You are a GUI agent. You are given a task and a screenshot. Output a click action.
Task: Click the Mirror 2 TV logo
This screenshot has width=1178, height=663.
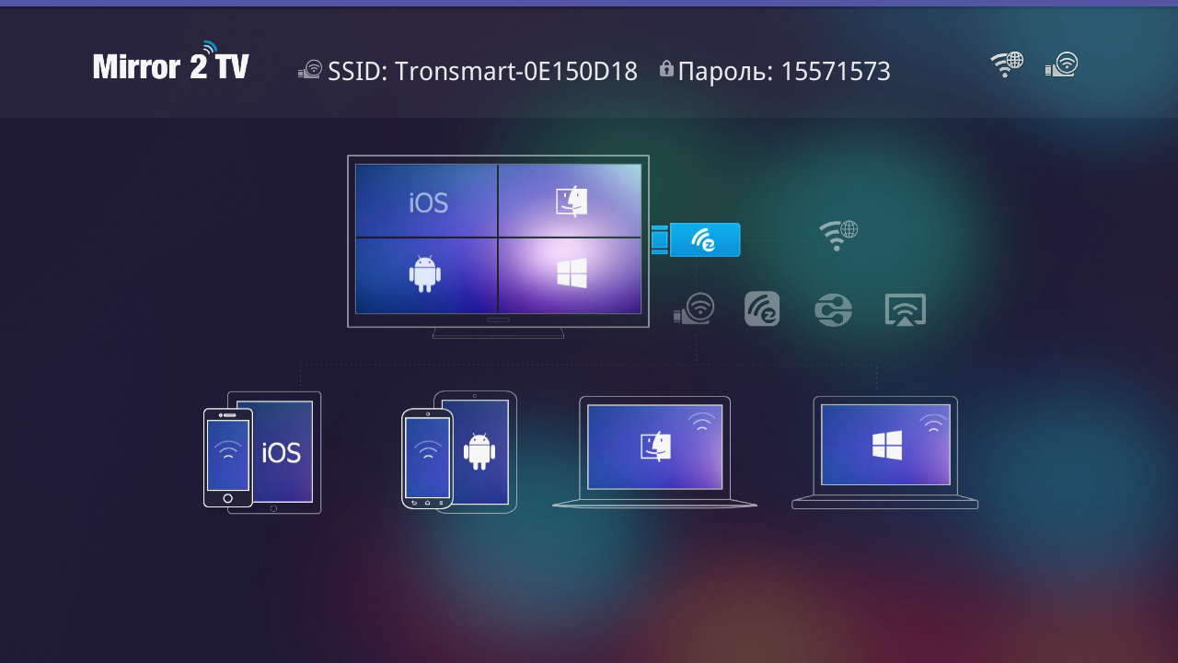click(170, 62)
